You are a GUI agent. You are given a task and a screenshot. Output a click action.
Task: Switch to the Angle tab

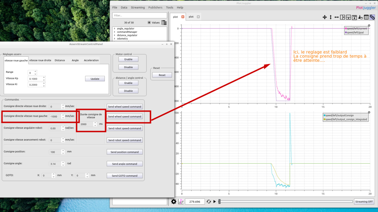(75, 60)
